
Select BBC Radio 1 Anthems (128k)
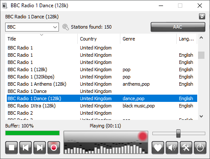102,84
